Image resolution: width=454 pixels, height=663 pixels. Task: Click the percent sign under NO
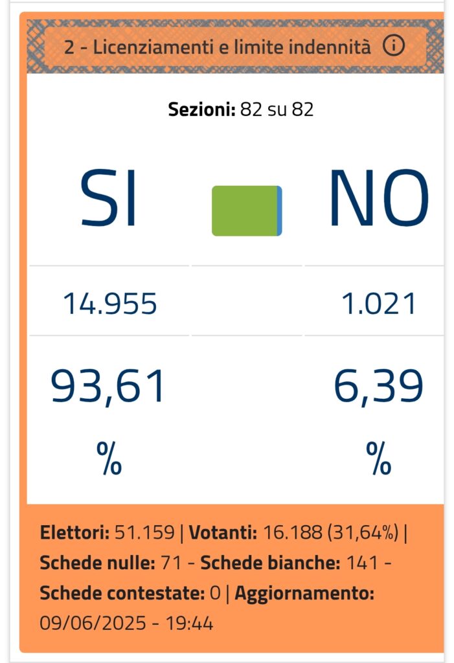click(379, 458)
